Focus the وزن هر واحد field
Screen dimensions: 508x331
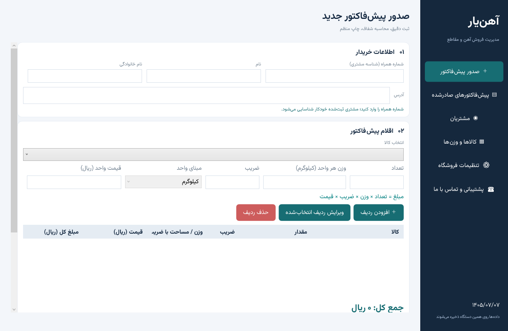click(304, 182)
